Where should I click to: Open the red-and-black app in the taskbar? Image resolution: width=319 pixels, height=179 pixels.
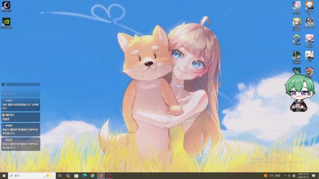109,176
